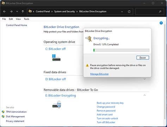Select Control Panel in breadcrumb

pyautogui.click(x=43, y=11)
